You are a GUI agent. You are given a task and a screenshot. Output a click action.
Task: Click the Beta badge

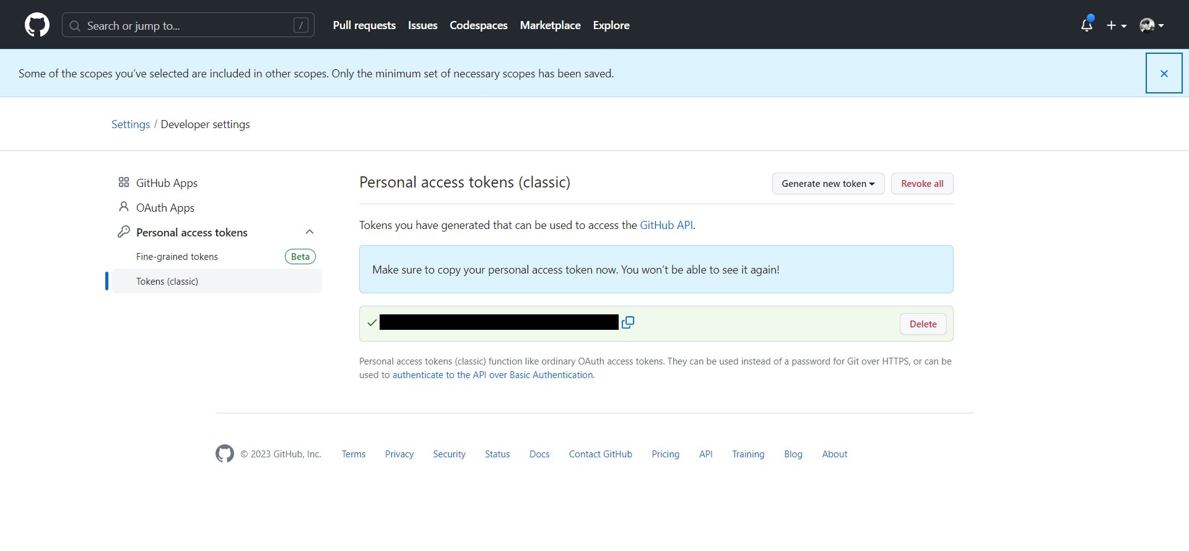300,257
